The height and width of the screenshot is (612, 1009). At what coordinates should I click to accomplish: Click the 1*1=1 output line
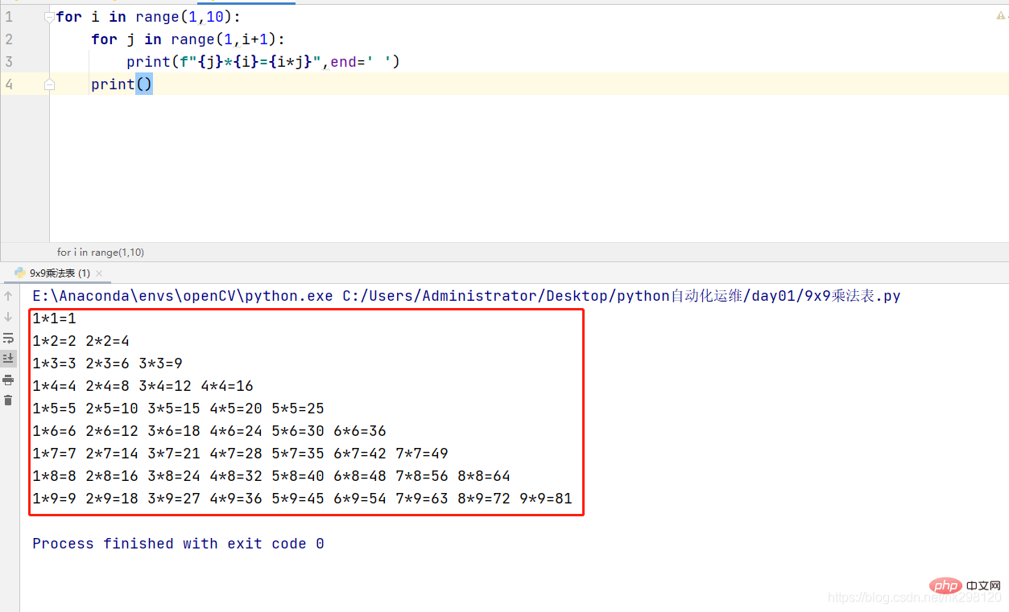pos(54,318)
